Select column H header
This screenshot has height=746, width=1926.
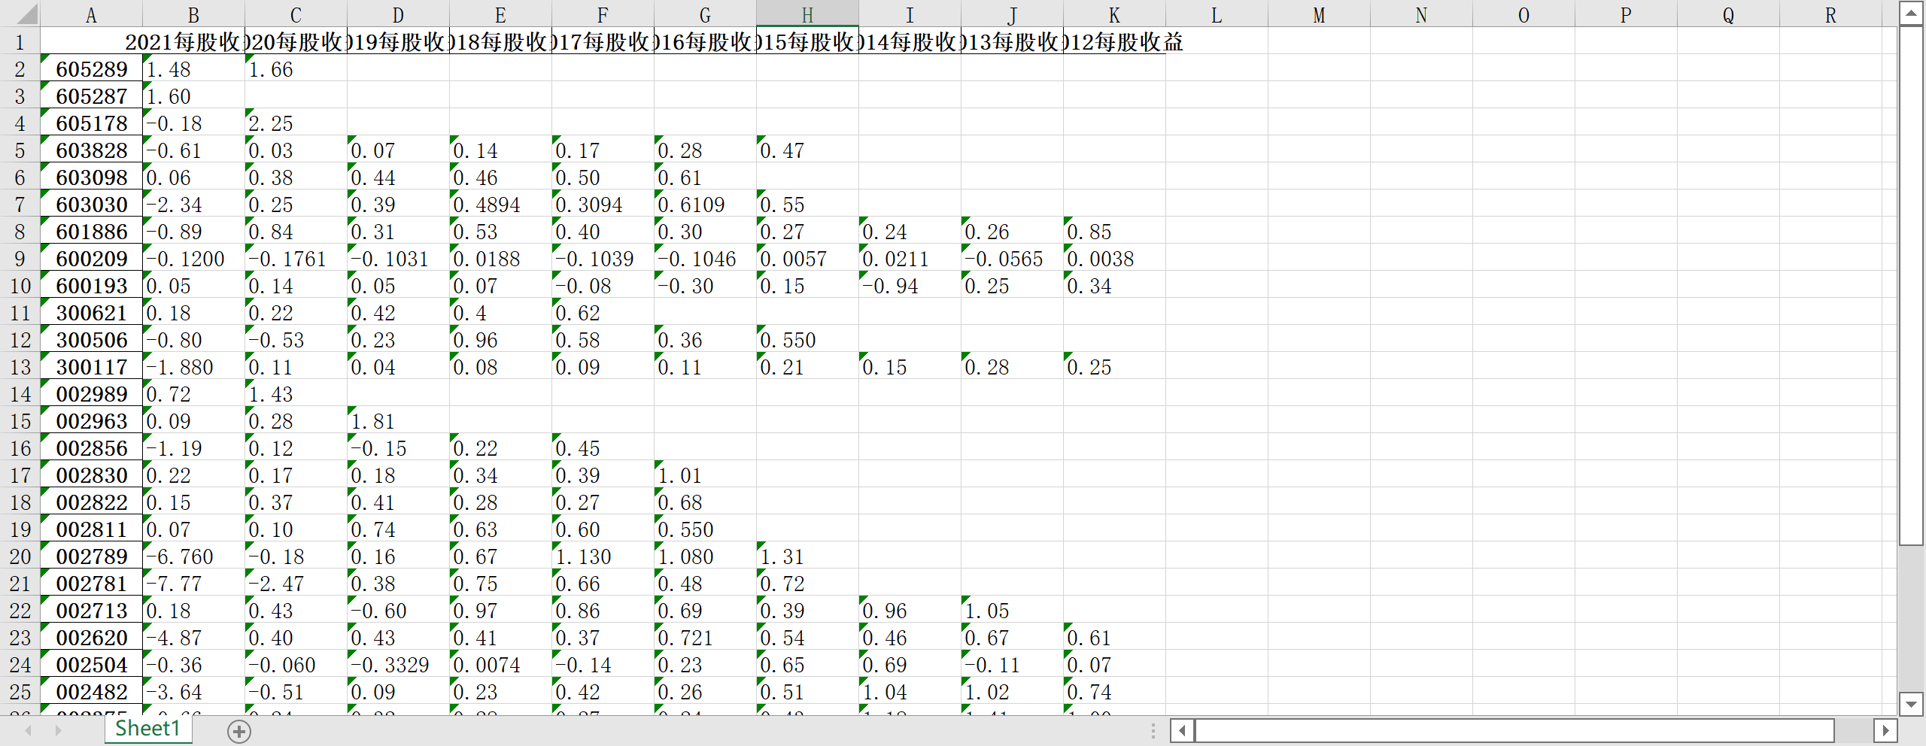[x=807, y=15]
